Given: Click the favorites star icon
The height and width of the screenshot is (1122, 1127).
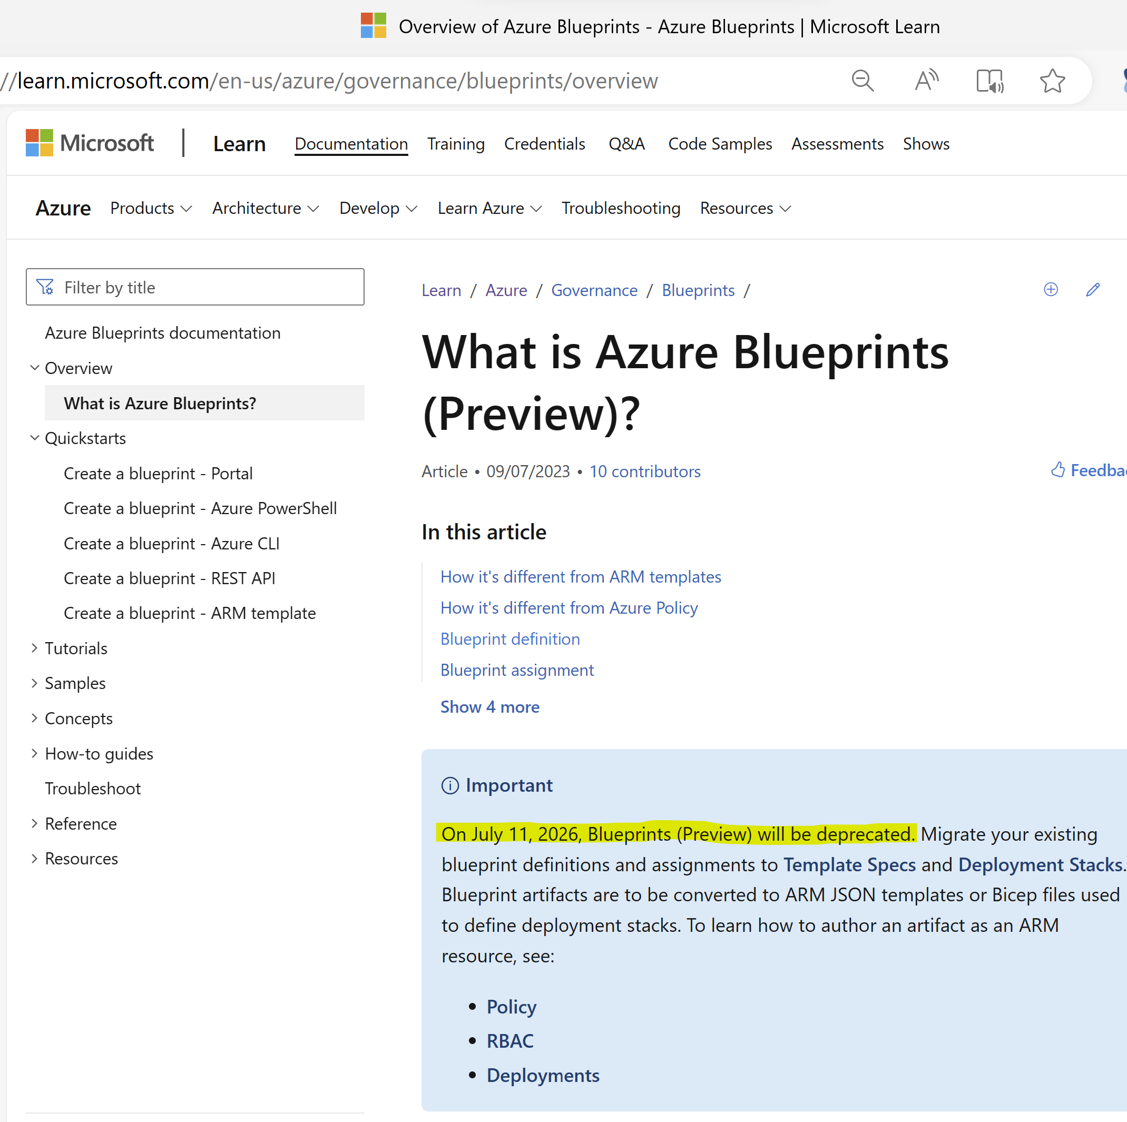Looking at the screenshot, I should tap(1052, 81).
